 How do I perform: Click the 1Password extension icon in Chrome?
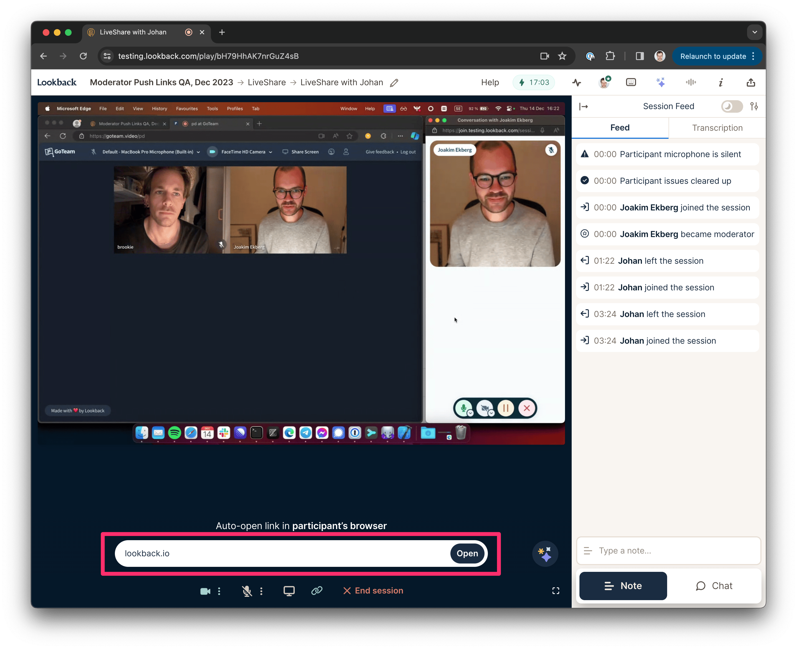point(590,56)
